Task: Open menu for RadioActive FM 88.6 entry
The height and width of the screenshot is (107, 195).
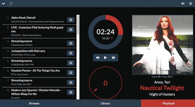Action: (71, 43)
